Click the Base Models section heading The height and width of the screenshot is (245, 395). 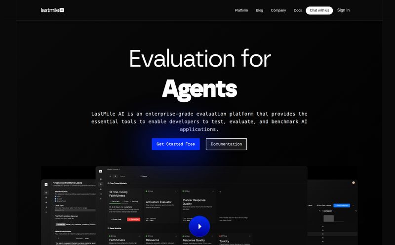click(115, 228)
